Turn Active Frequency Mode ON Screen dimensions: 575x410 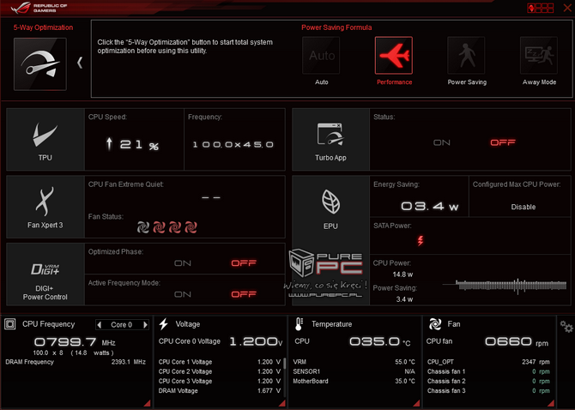coord(183,294)
